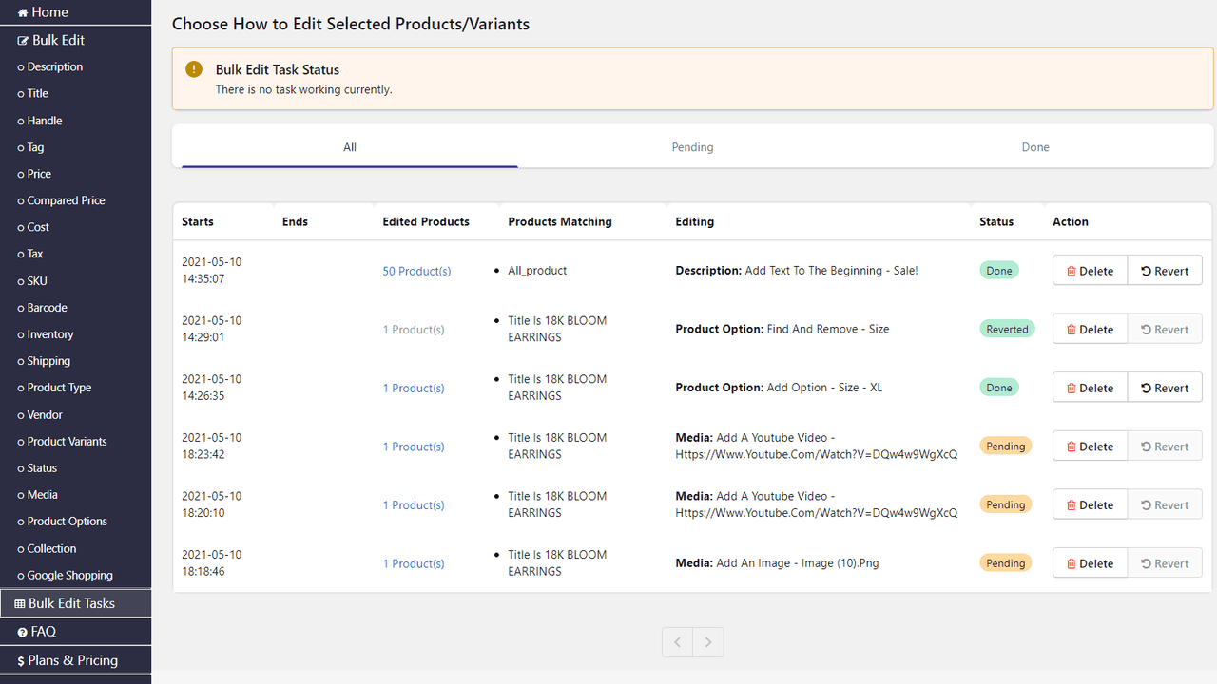Click the next page chevron
The height and width of the screenshot is (684, 1217).
[x=707, y=642]
